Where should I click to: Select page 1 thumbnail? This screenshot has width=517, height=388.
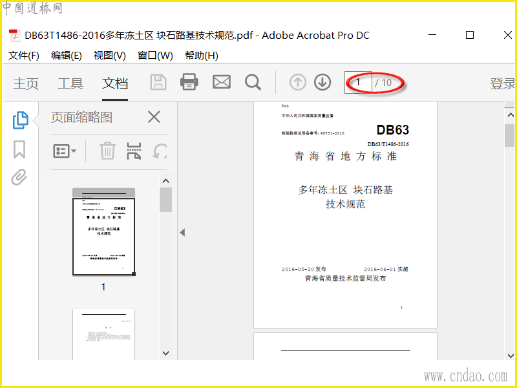103,232
